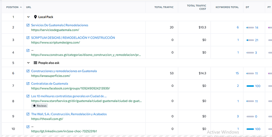Click keywords total 6 for serviciosdeguatemala.com
This screenshot has height=137, width=272.
pyautogui.click(x=238, y=27)
